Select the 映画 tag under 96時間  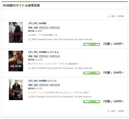point(30,27)
